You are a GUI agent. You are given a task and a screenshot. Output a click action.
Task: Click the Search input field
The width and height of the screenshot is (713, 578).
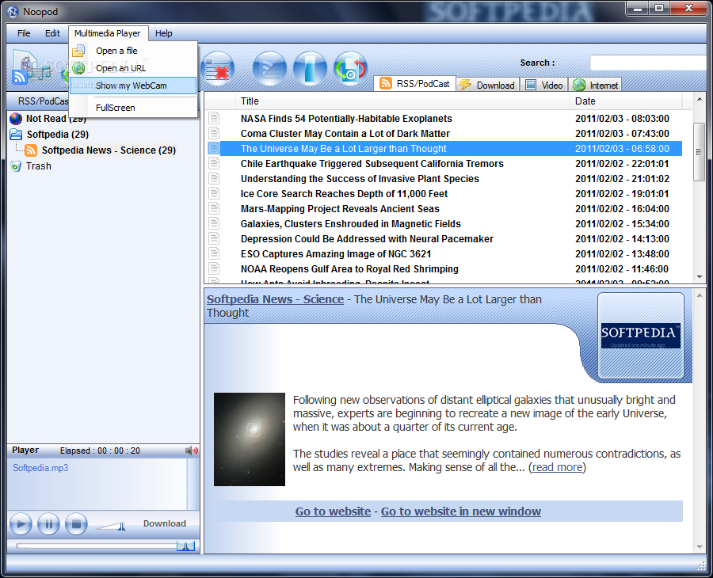pos(648,63)
